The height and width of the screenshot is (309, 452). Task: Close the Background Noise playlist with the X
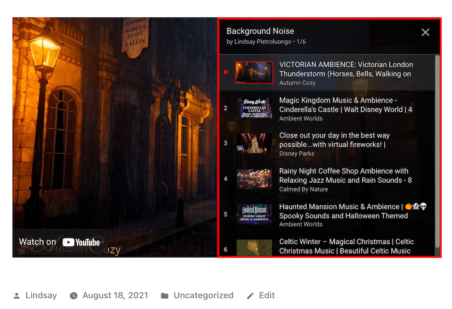[425, 32]
